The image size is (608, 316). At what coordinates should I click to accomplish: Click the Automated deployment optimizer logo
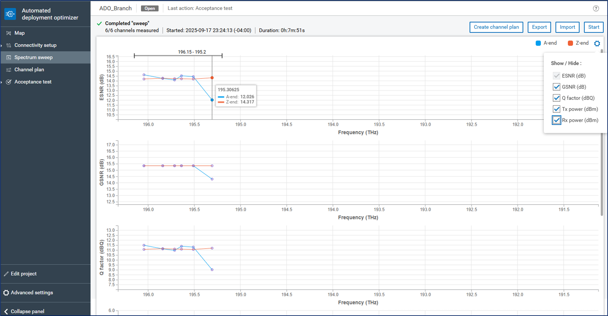10,14
